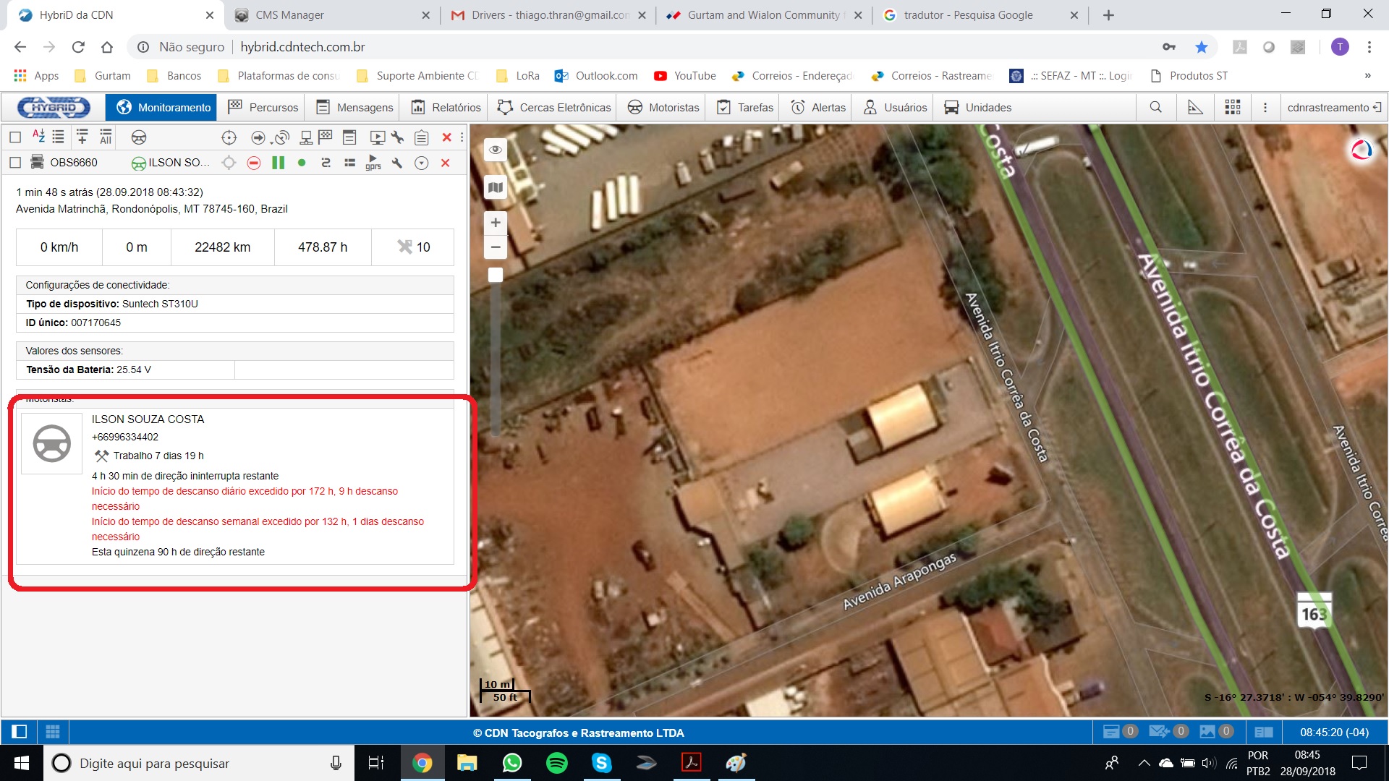Check the OBS6660 unit checkbox

(x=15, y=163)
